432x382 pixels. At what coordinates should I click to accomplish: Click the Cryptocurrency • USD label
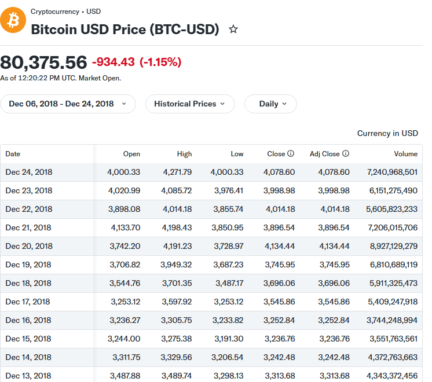[65, 12]
